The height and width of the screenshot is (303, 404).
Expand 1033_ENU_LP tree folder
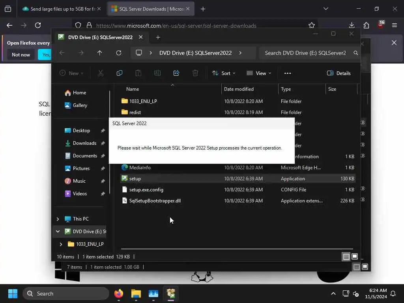coord(61,244)
